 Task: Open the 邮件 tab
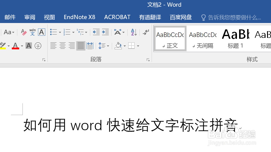[10, 17]
